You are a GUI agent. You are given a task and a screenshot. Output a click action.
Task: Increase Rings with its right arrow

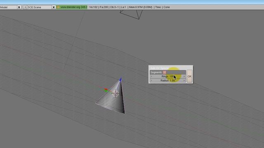click(x=184, y=76)
